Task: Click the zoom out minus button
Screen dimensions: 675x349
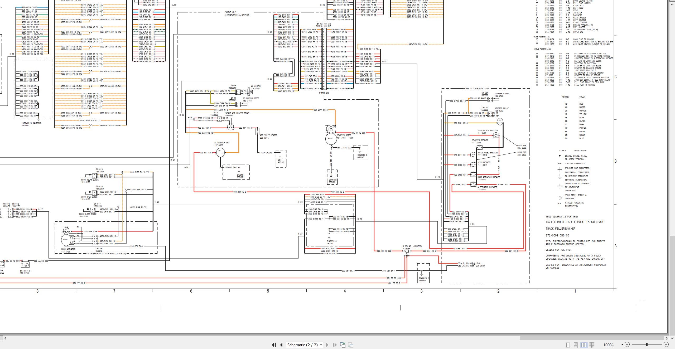Action: [x=627, y=345]
